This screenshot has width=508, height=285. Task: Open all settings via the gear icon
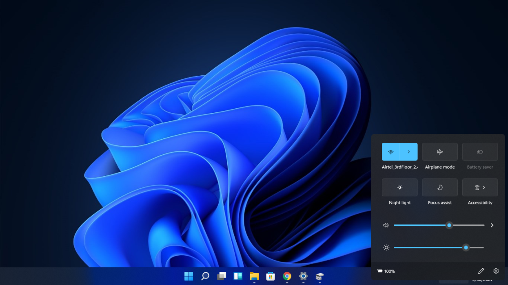pyautogui.click(x=496, y=271)
